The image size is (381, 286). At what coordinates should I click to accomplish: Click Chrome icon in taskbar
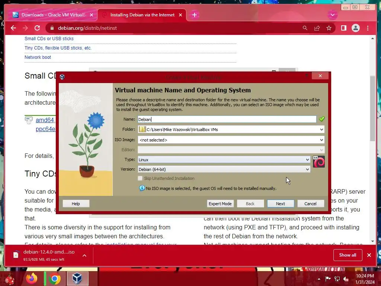coord(54,279)
